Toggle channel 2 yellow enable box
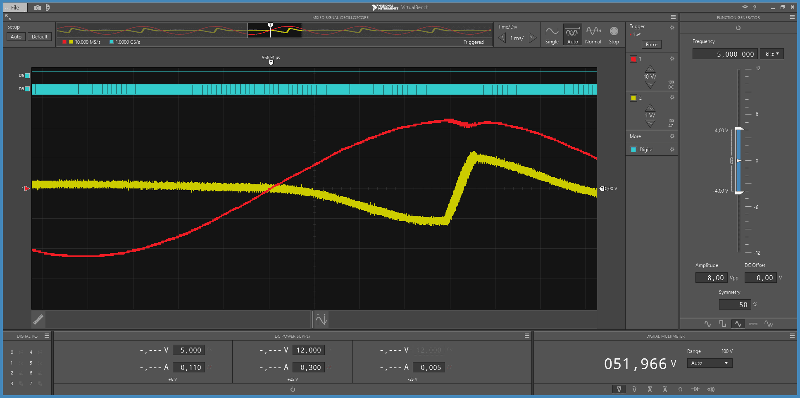 tap(633, 98)
